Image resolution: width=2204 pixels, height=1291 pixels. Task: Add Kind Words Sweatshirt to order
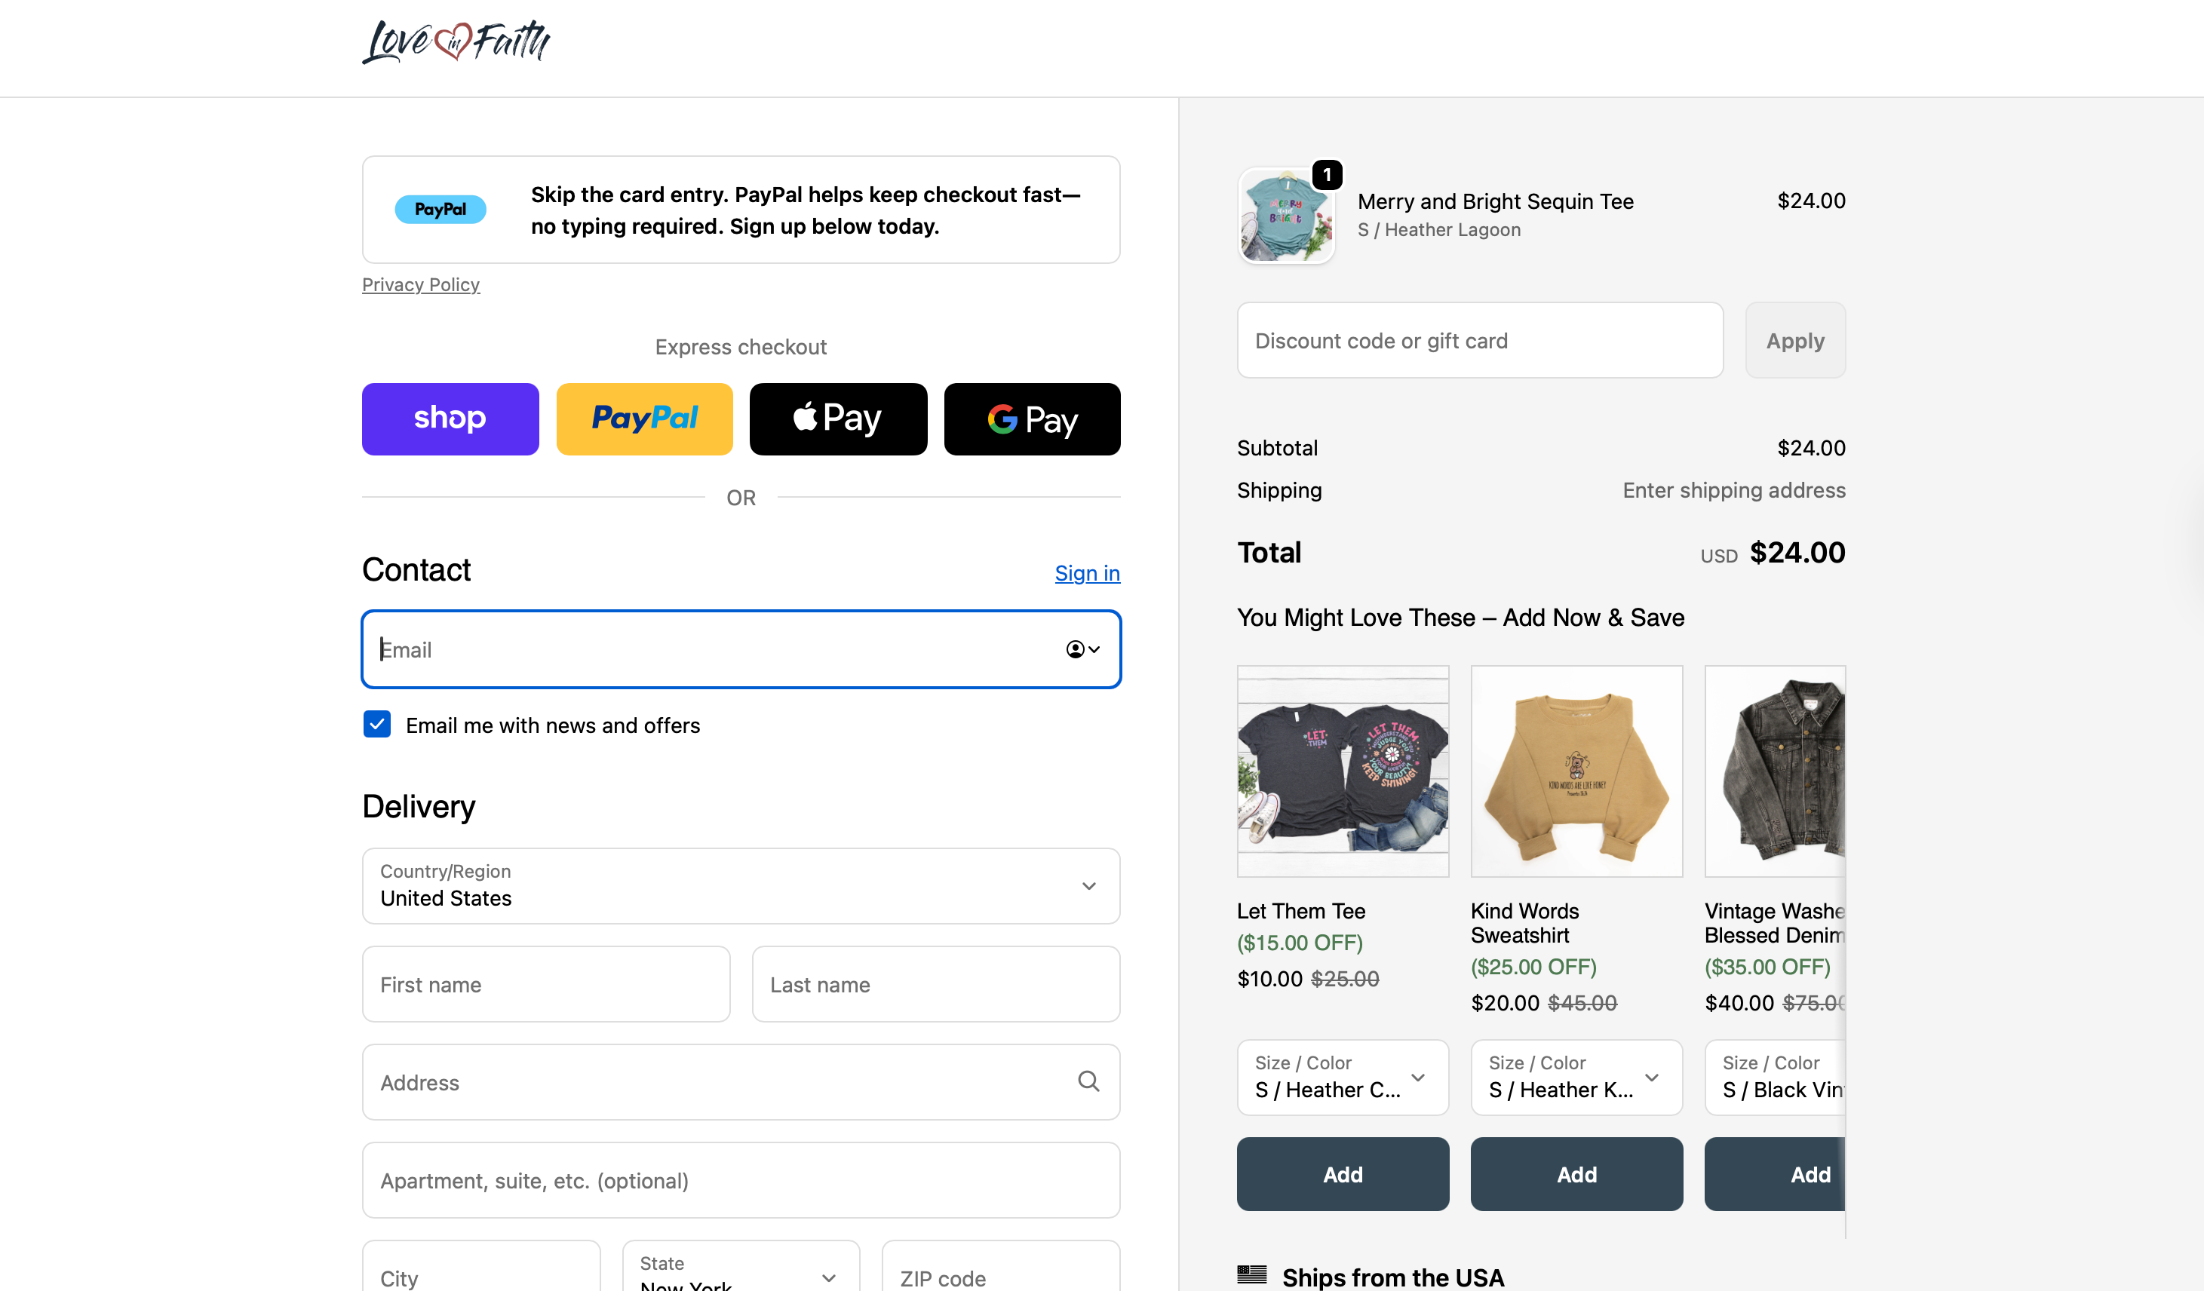(x=1575, y=1174)
